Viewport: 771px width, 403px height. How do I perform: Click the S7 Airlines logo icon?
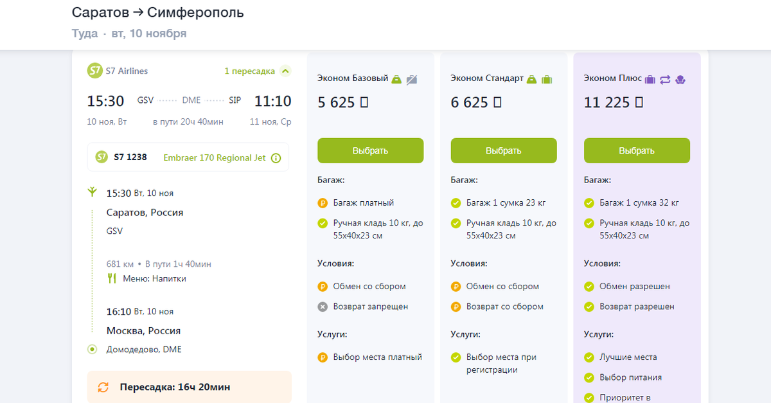pos(95,71)
